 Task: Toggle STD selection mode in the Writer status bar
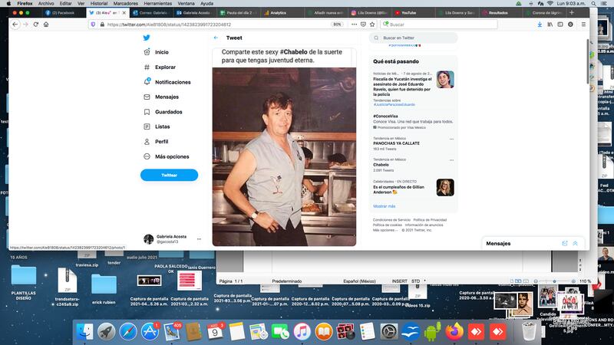[x=415, y=281]
